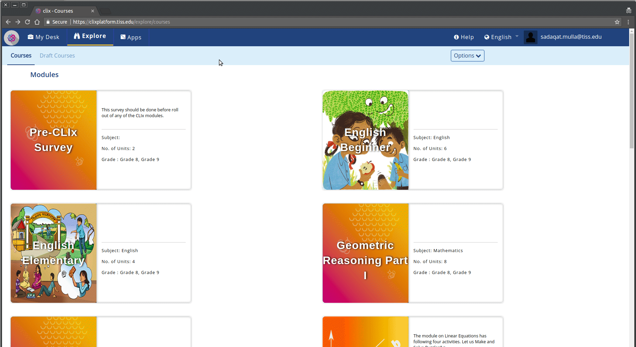
Task: Switch to the Draft Courses tab
Action: tap(57, 55)
